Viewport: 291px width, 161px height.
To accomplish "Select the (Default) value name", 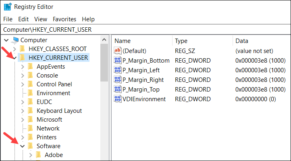I will click(x=134, y=51).
